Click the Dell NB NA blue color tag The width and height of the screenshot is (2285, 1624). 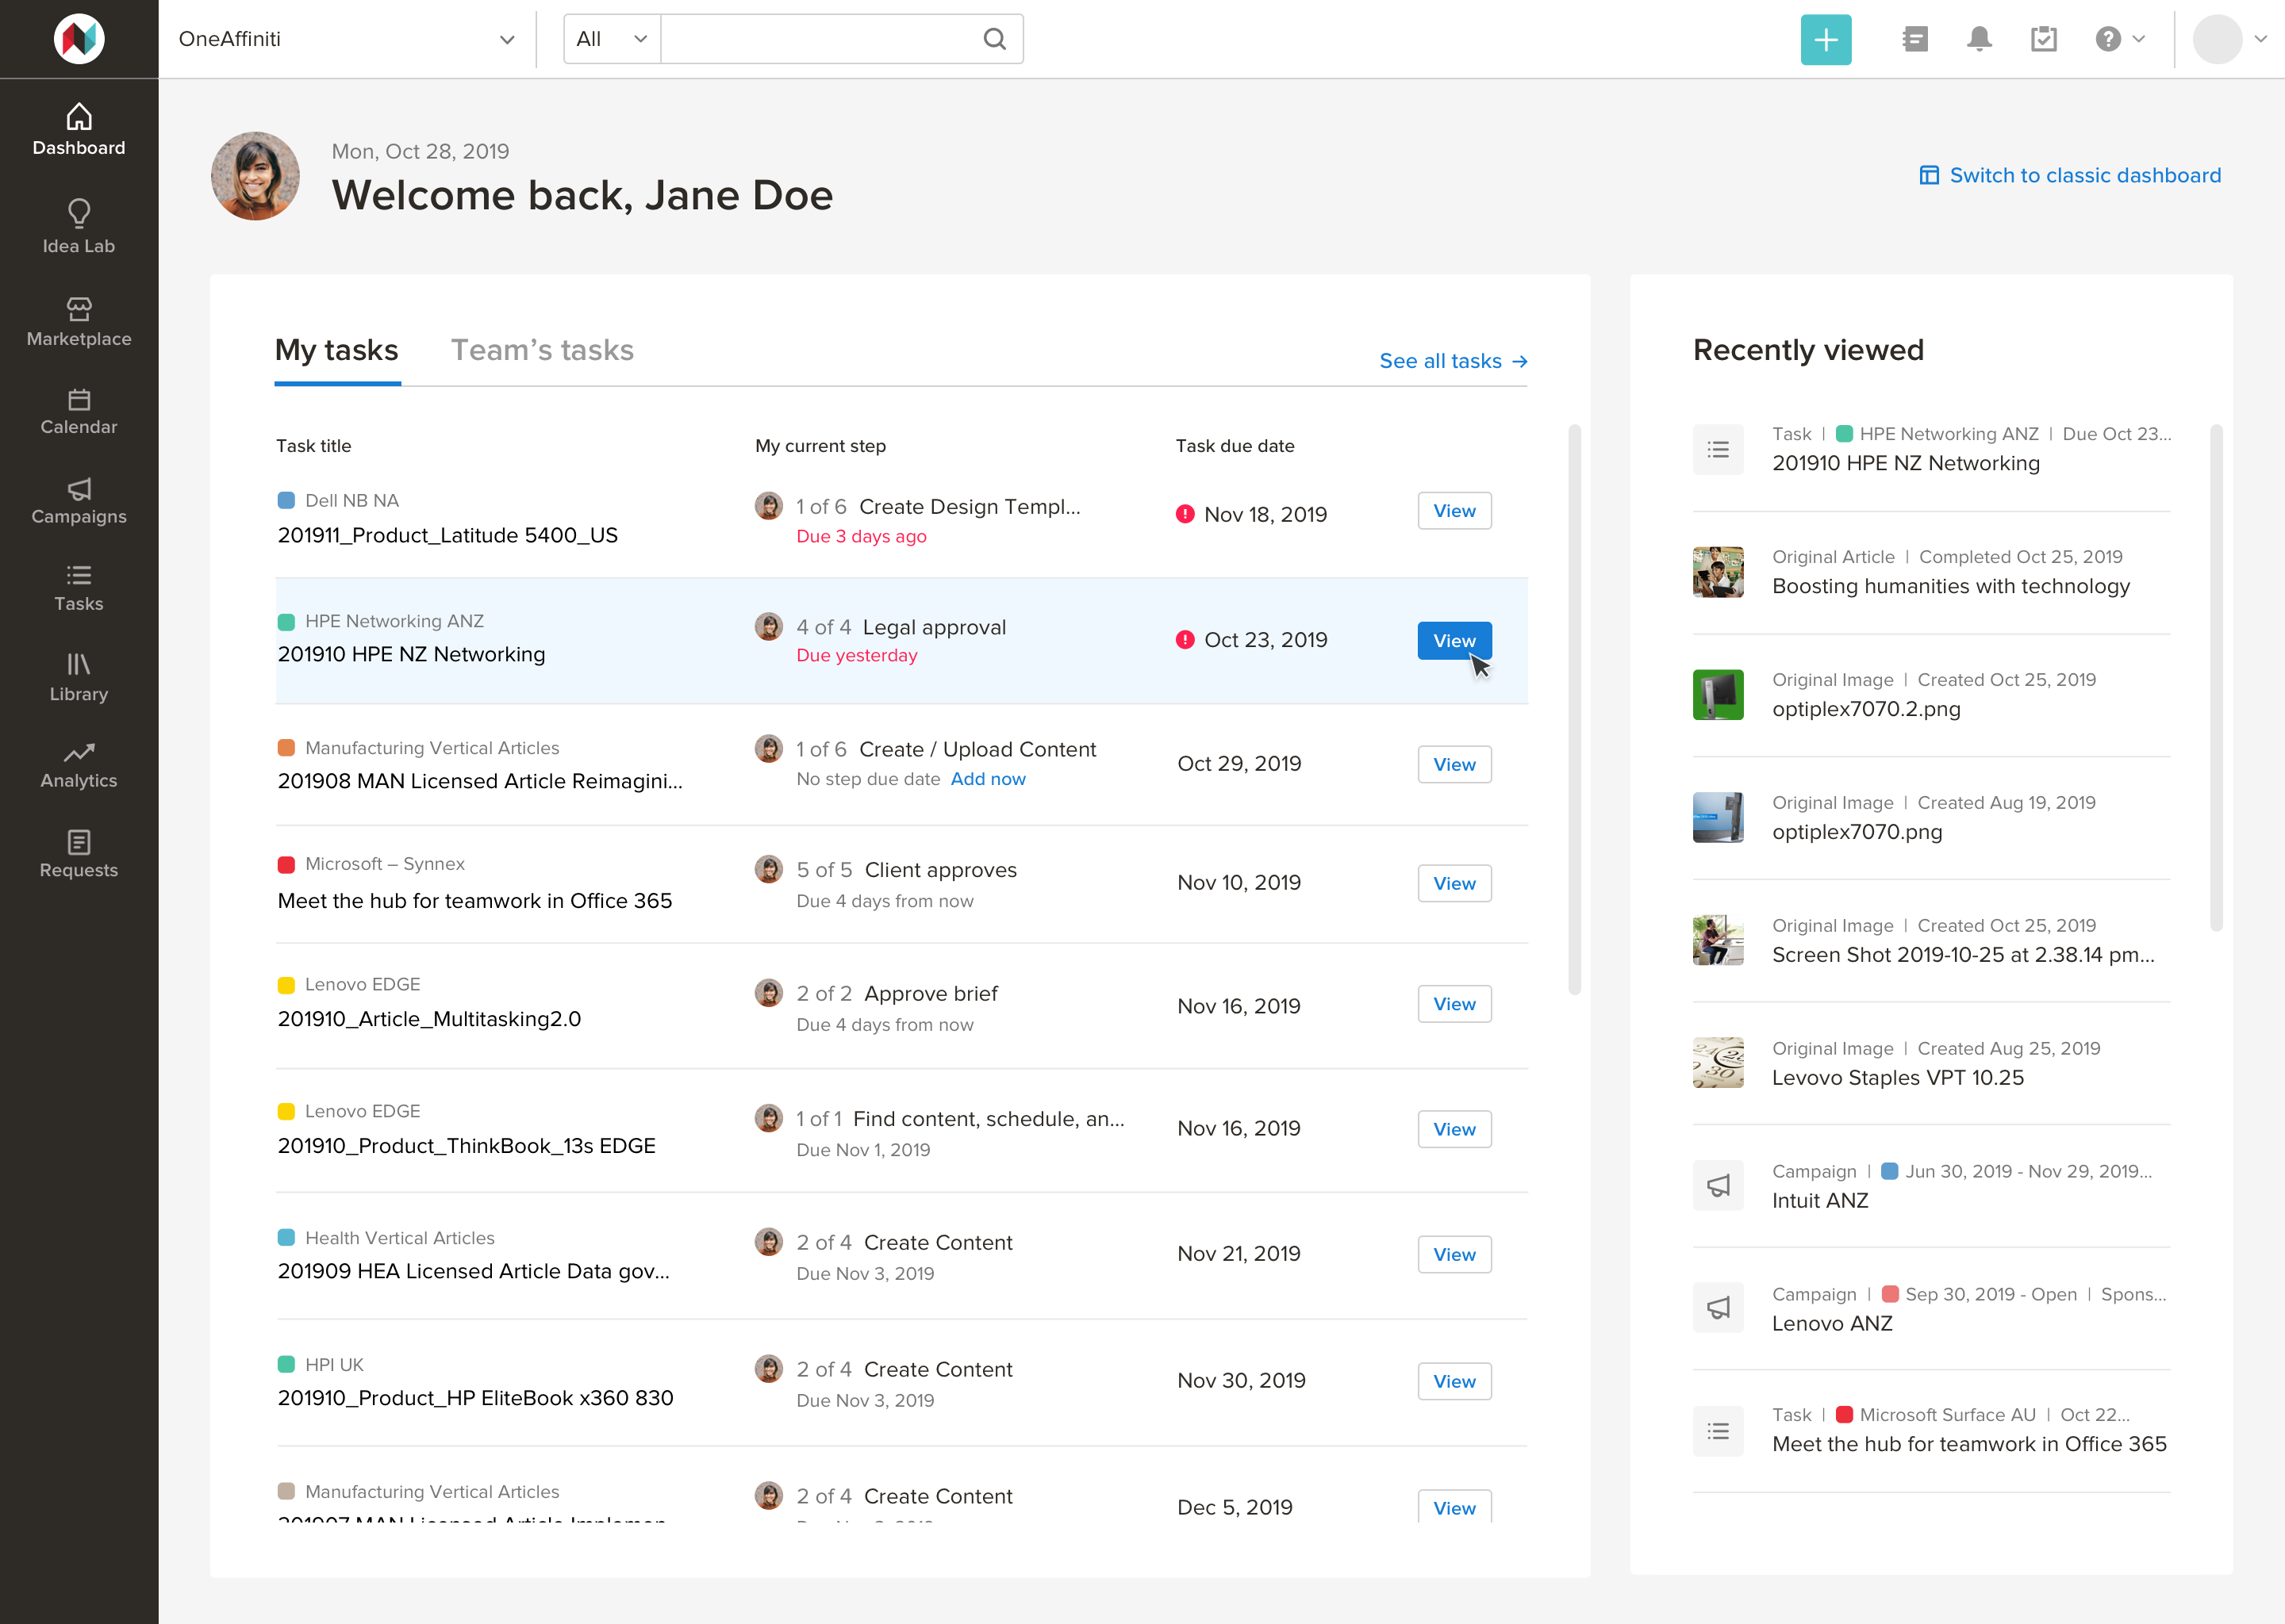pyautogui.click(x=286, y=500)
